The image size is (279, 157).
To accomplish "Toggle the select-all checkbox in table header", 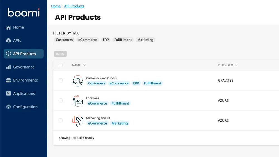I will click(61, 65).
